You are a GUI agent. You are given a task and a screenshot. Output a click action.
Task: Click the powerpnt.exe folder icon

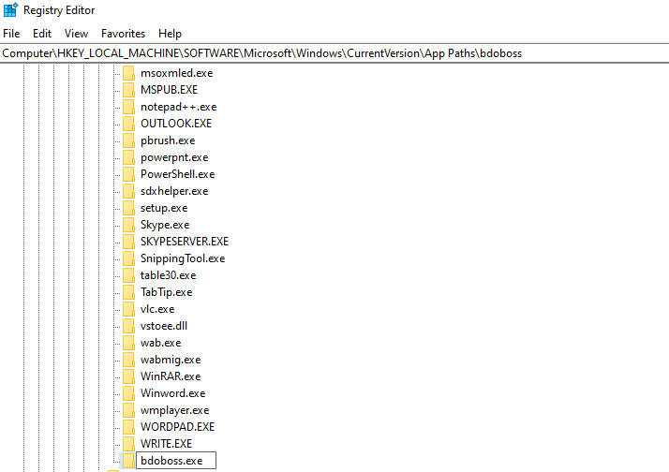click(128, 157)
